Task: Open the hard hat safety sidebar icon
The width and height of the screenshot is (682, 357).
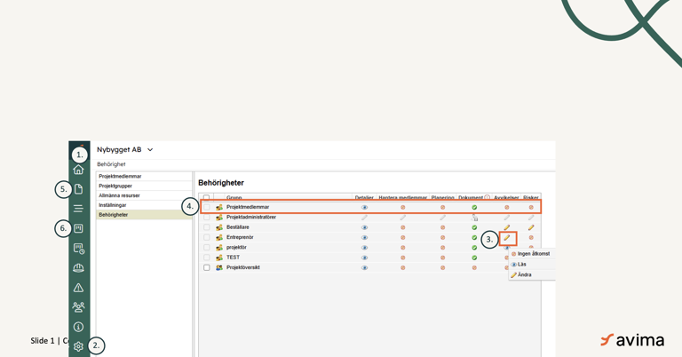Action: coord(78,267)
